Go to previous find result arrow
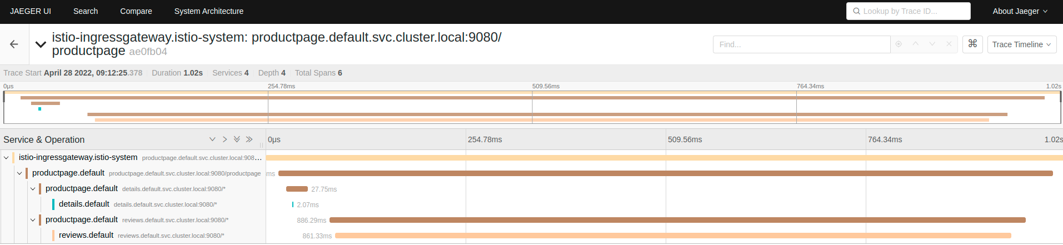 [x=915, y=44]
